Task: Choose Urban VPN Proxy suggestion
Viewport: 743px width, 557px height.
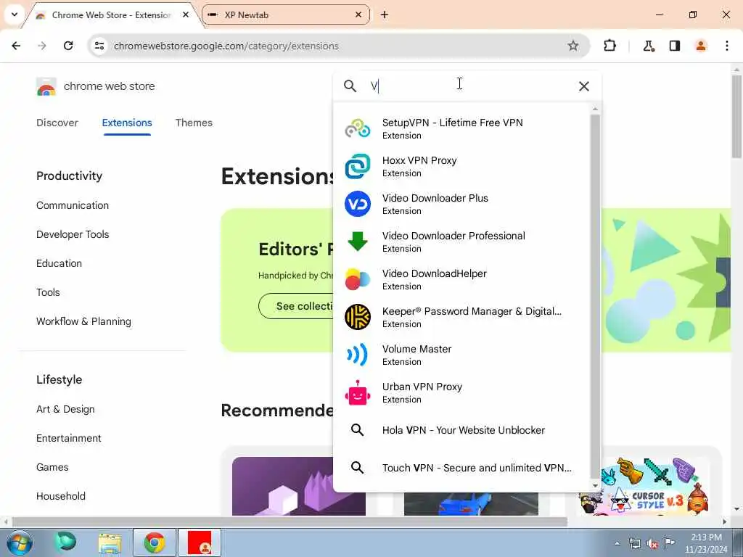Action: [x=462, y=392]
